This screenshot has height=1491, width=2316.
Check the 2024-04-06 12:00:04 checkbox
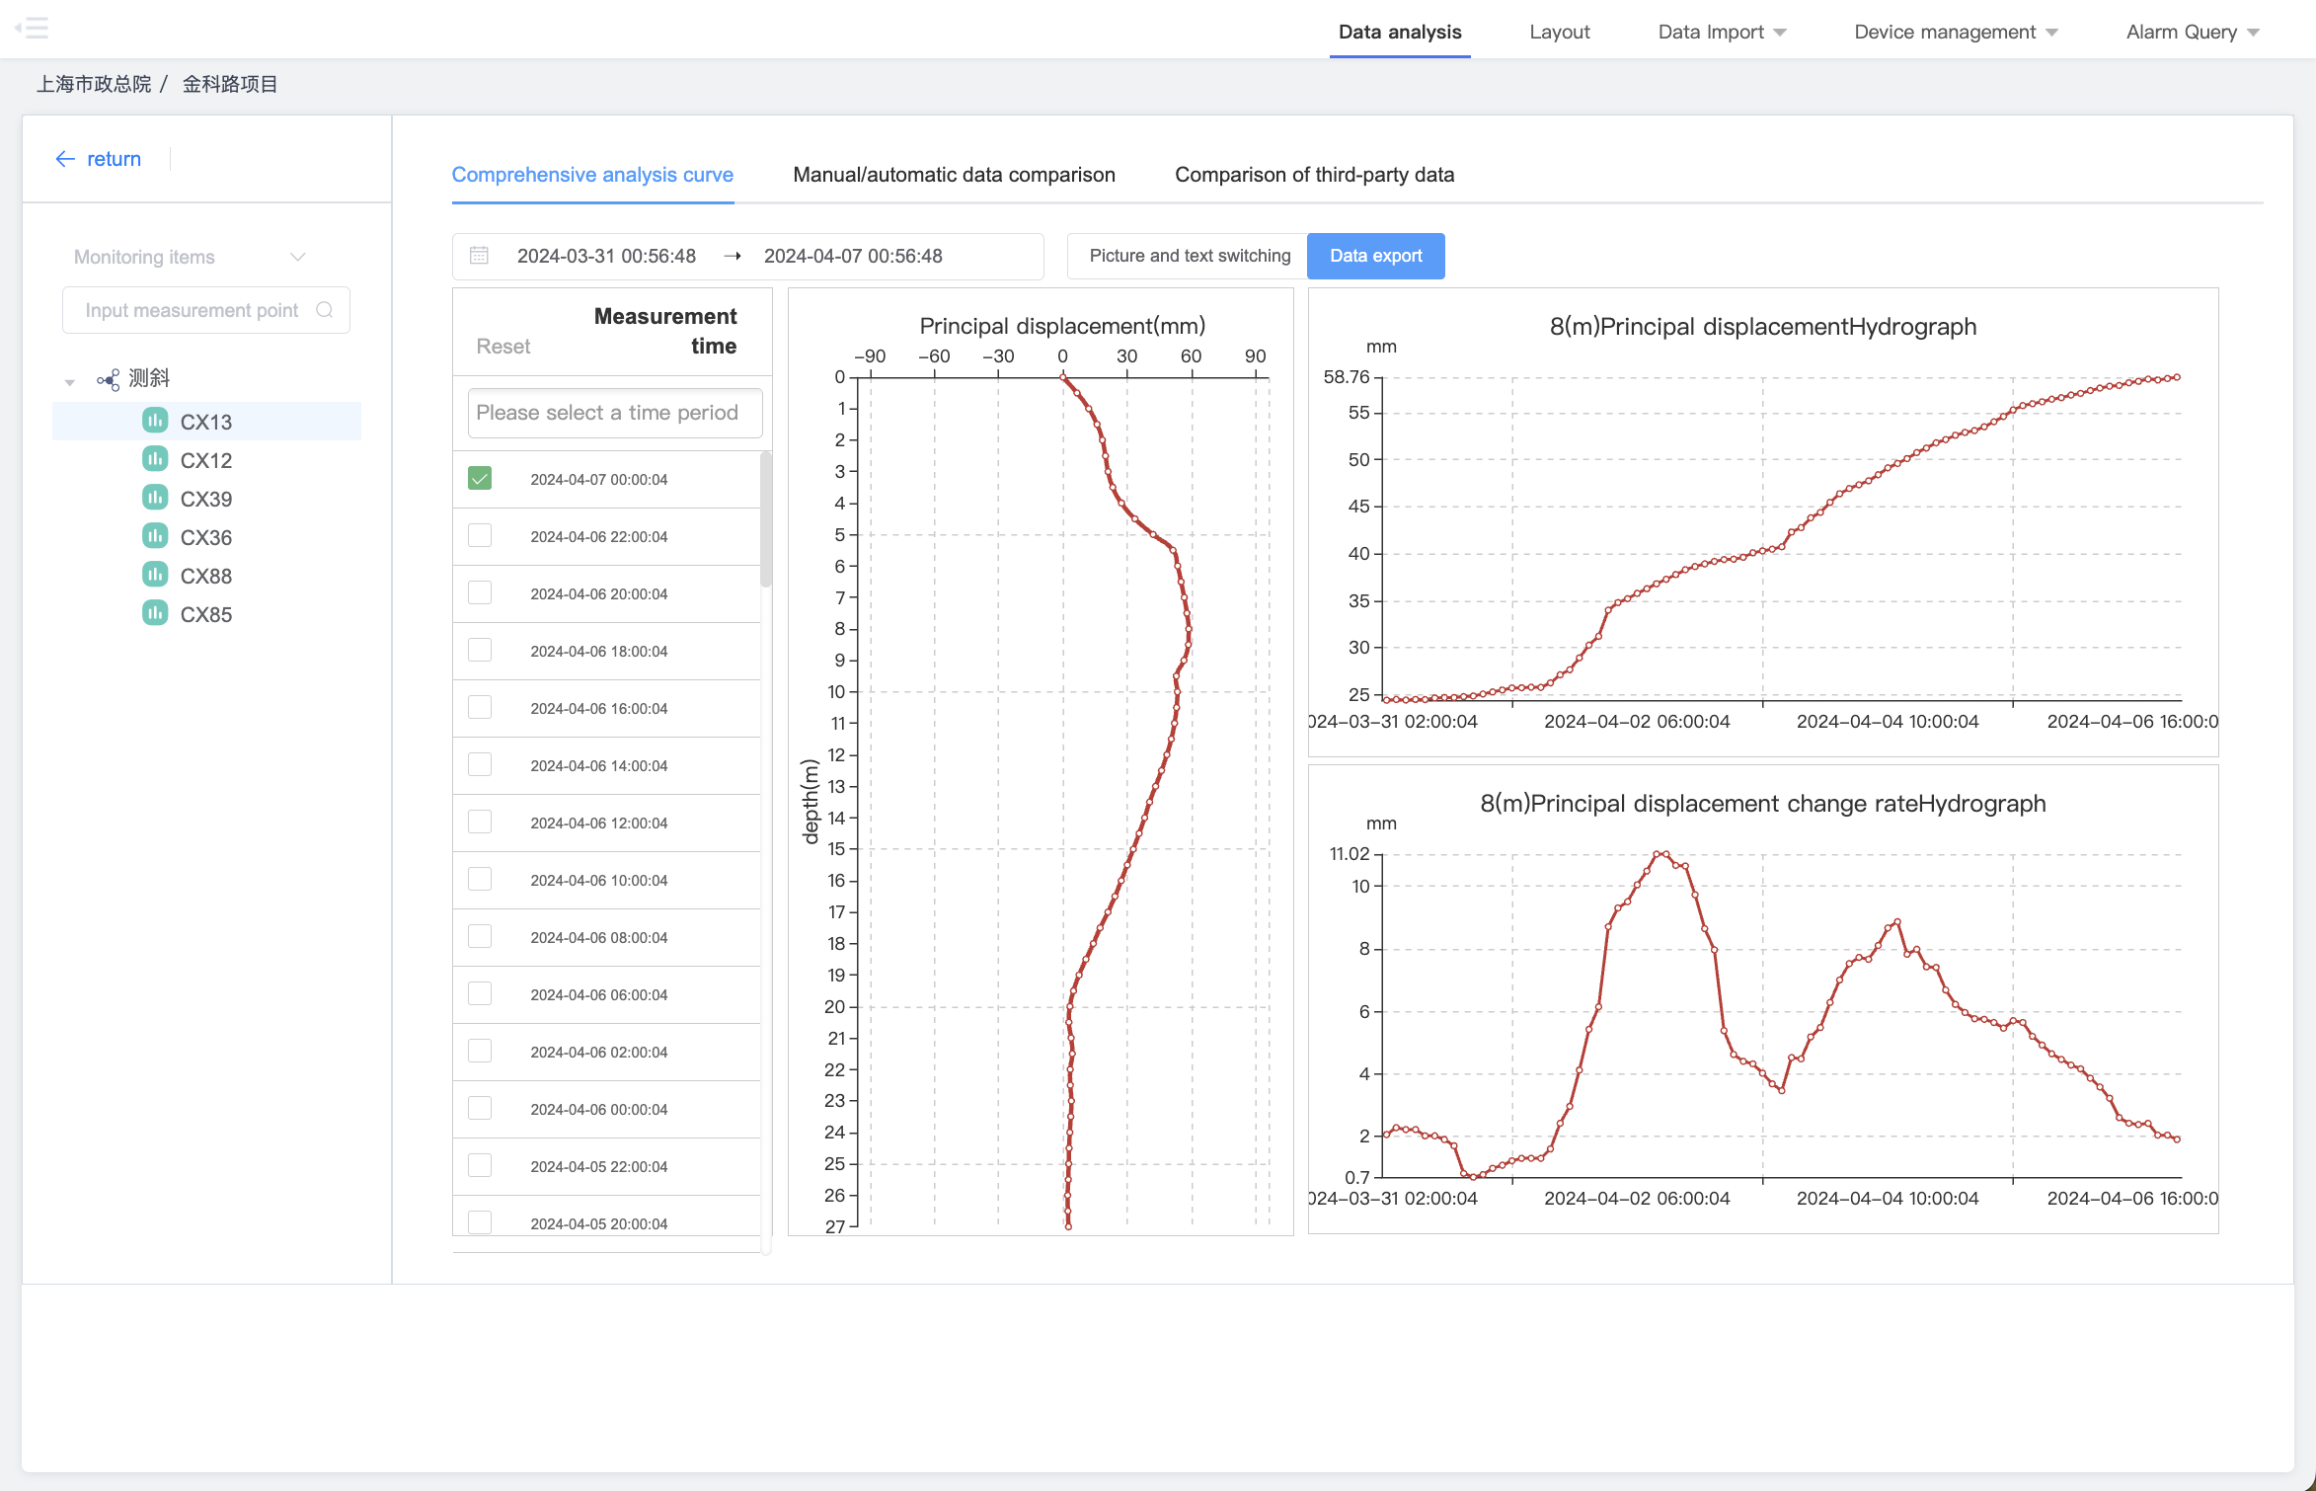tap(480, 823)
